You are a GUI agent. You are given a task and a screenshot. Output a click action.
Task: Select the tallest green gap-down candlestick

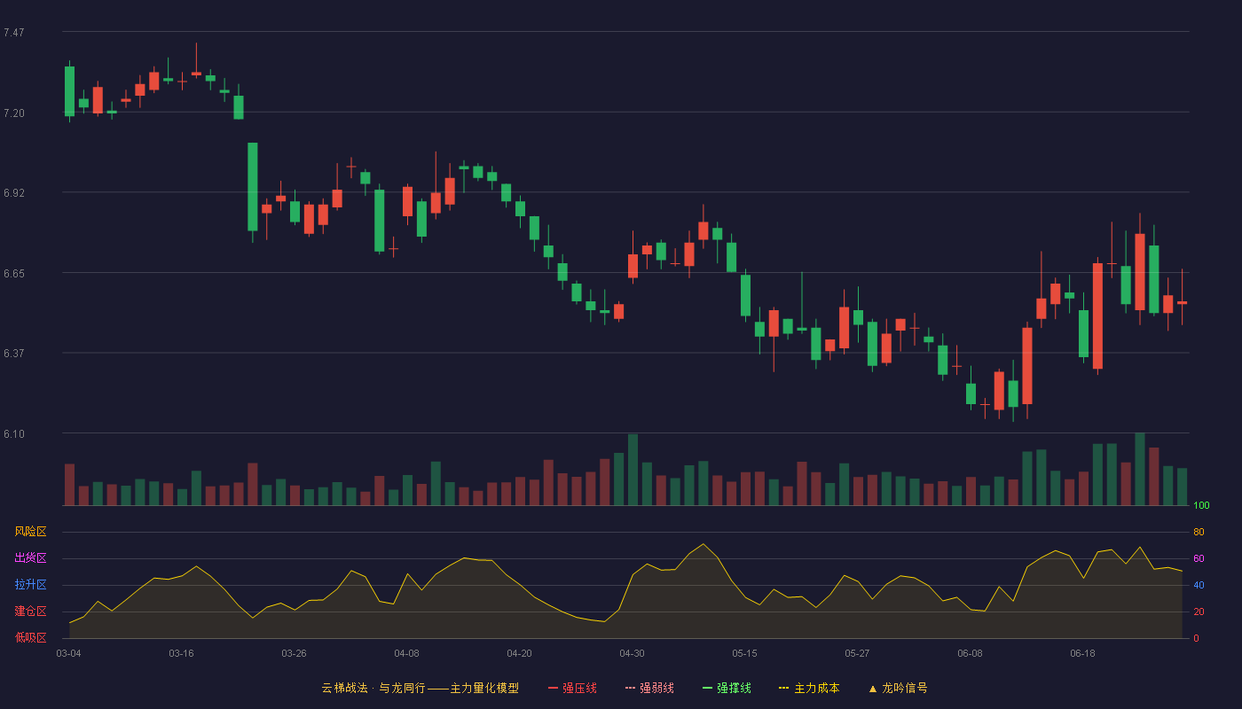(x=253, y=187)
